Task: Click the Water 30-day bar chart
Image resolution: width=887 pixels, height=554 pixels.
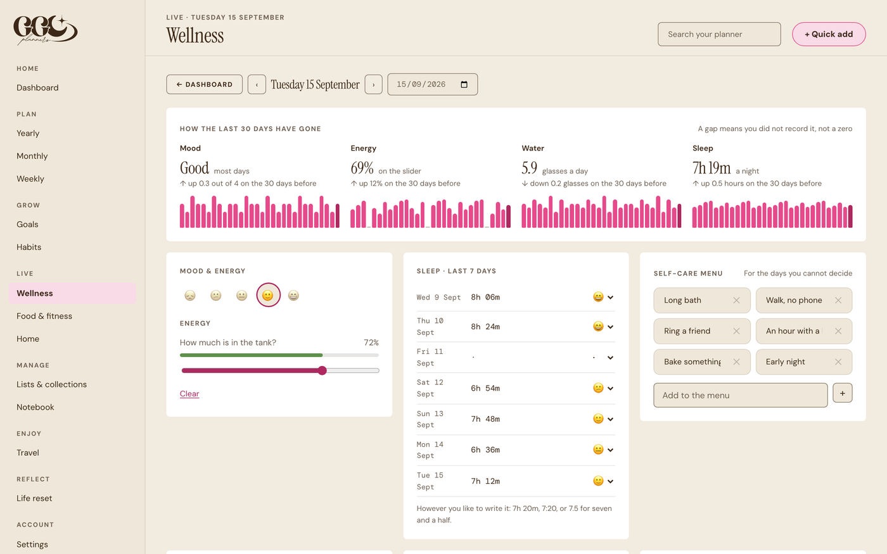Action: click(x=601, y=211)
